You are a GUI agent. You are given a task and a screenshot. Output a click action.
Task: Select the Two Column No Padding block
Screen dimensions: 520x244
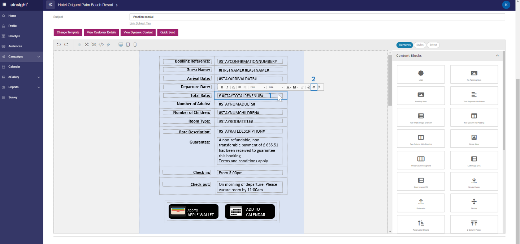pyautogui.click(x=474, y=117)
